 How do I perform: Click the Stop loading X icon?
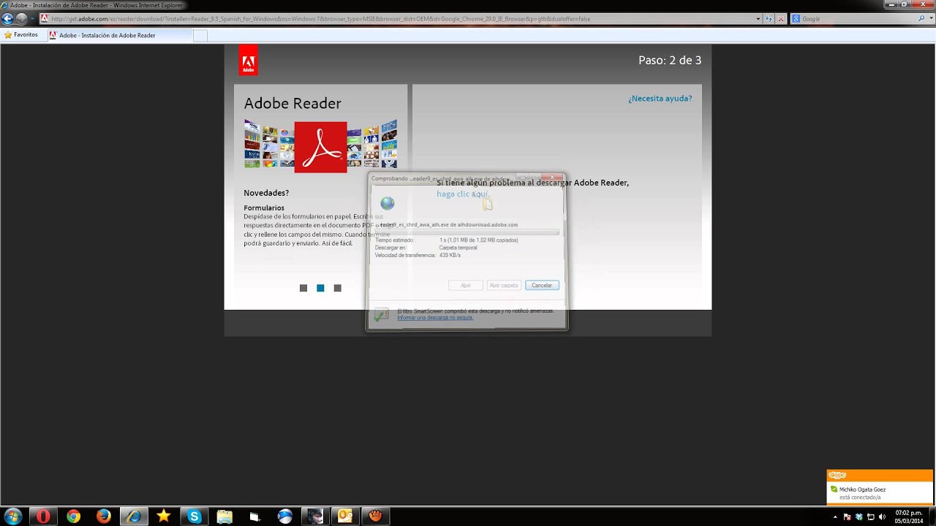(x=781, y=19)
